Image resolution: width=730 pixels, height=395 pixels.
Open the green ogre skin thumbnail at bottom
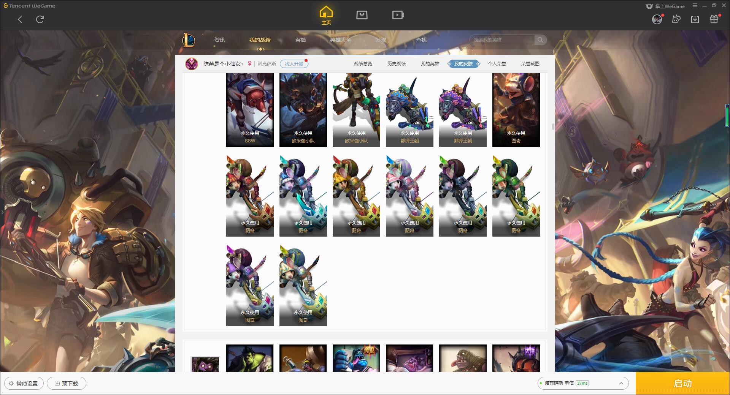coord(250,358)
